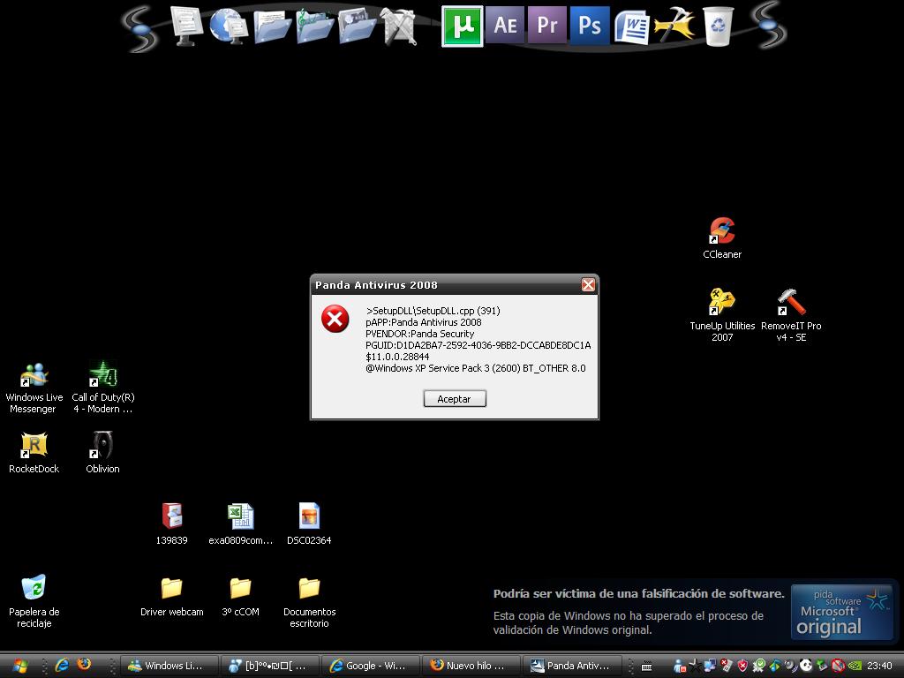904x678 pixels.
Task: Open RemoveIT Pro v4 - SE shortcut
Action: (x=791, y=315)
